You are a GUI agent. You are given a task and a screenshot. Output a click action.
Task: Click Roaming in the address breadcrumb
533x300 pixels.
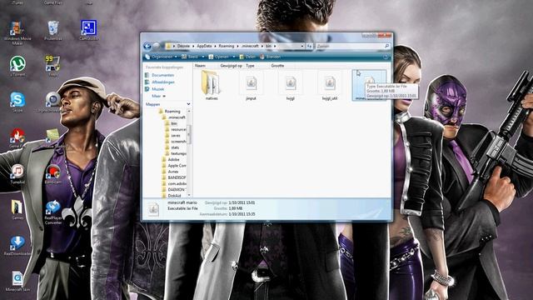227,46
